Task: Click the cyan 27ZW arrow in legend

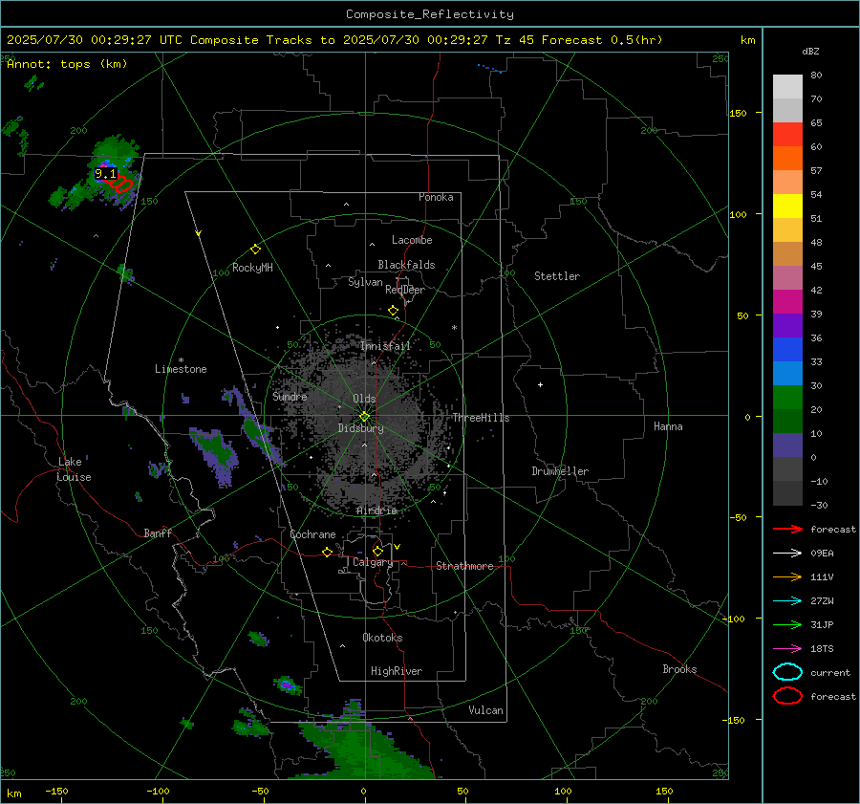Action: coord(787,601)
